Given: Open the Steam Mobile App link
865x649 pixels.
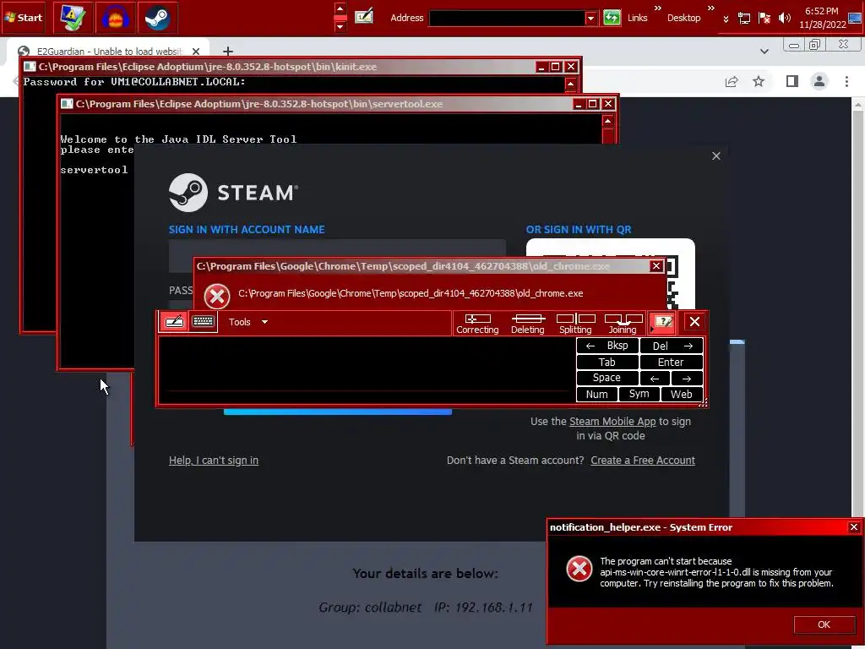Looking at the screenshot, I should [x=612, y=422].
